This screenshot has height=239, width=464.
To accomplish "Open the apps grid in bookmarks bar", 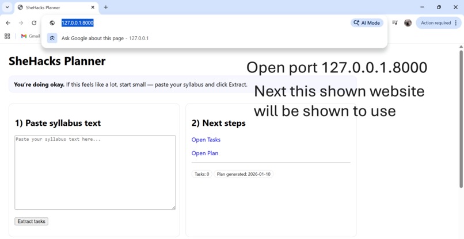I will [7, 36].
